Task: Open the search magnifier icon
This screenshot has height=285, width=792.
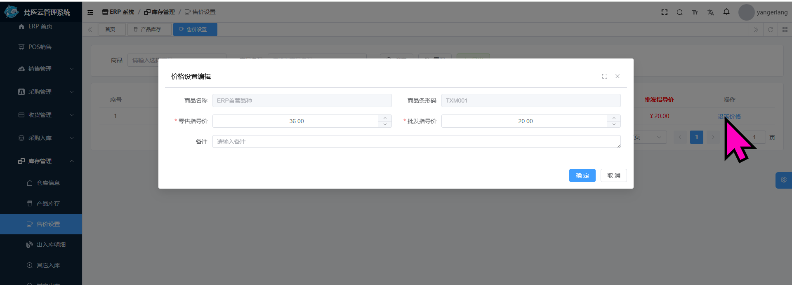Action: tap(679, 12)
